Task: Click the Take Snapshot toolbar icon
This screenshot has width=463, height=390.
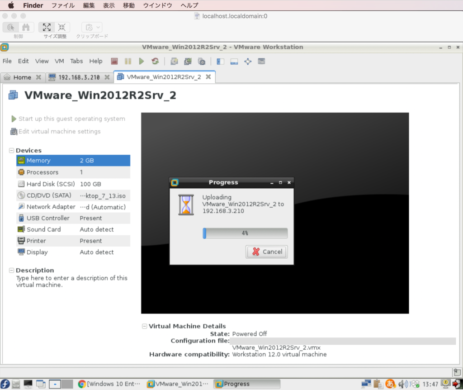Action: click(x=174, y=61)
